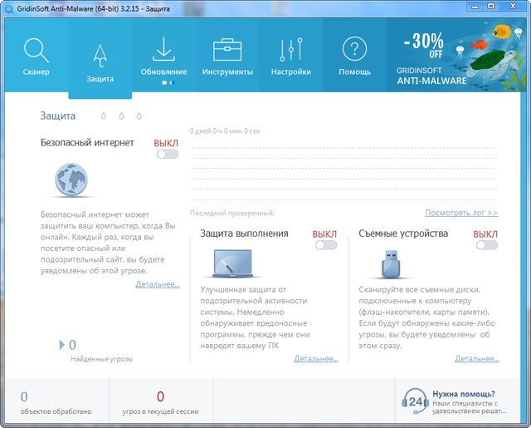531x428 pixels.
Task: Click Детальнее under Безопасный интернет
Action: [157, 284]
